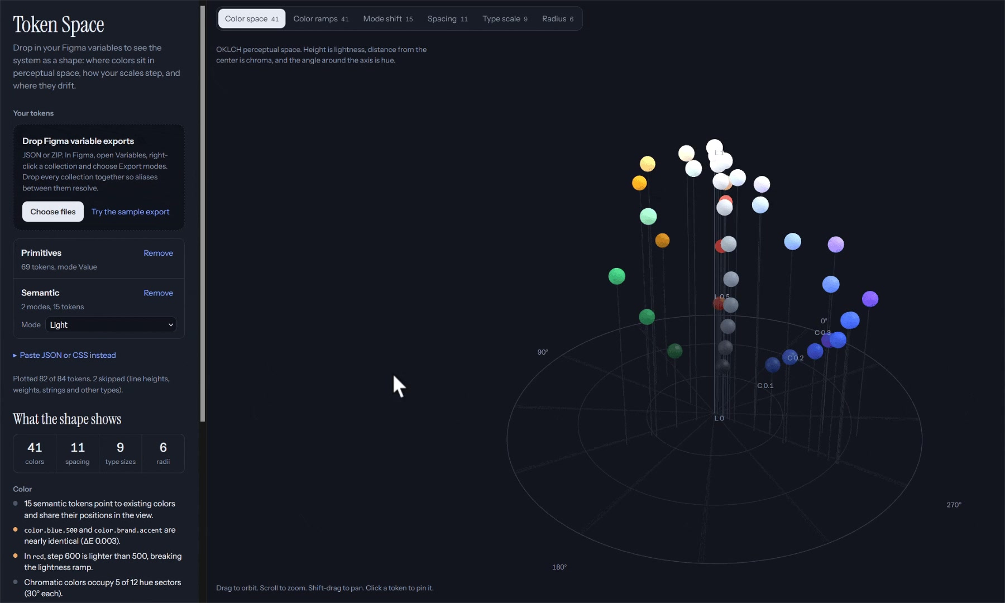The height and width of the screenshot is (603, 1005).
Task: Open the Color space tab
Action: (x=251, y=18)
